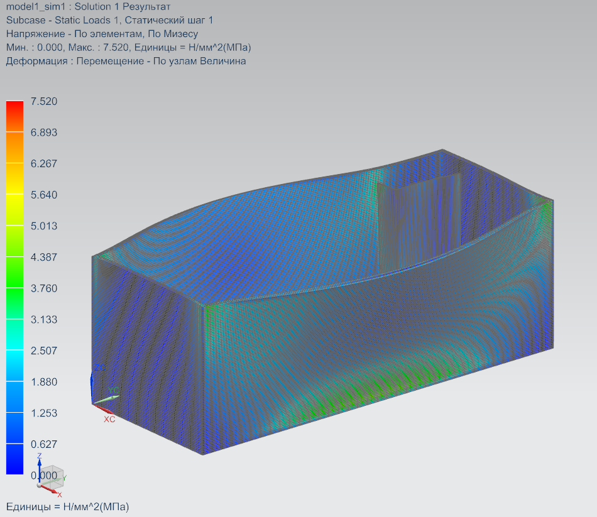Image resolution: width=597 pixels, height=517 pixels.
Task: Click the maximum legend value 7.520
Action: click(x=44, y=101)
